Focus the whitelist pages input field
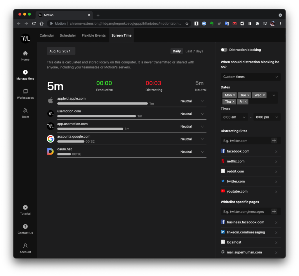This screenshot has width=299, height=276. [x=246, y=211]
